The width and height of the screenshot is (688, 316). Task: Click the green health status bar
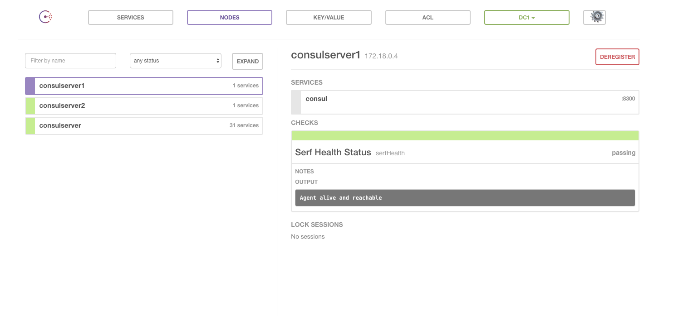coord(465,135)
